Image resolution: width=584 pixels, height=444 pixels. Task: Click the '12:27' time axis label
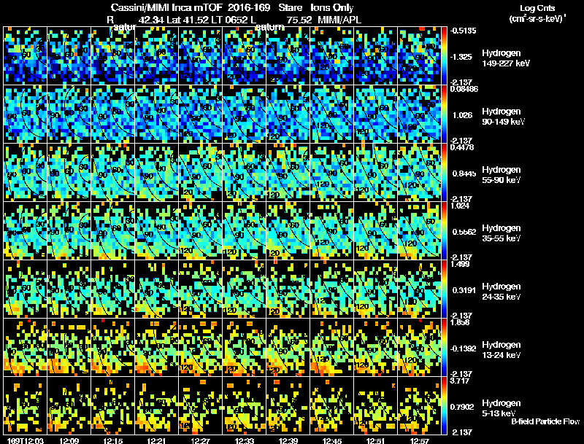200,441
